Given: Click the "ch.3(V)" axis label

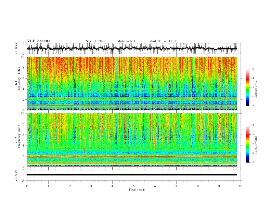Looking at the screenshot, I should (x=16, y=175).
